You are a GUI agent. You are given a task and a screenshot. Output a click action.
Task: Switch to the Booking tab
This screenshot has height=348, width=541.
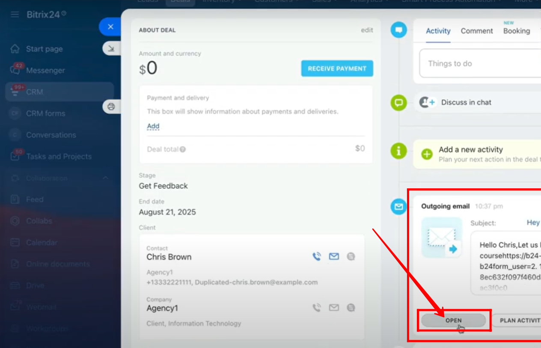coord(517,31)
